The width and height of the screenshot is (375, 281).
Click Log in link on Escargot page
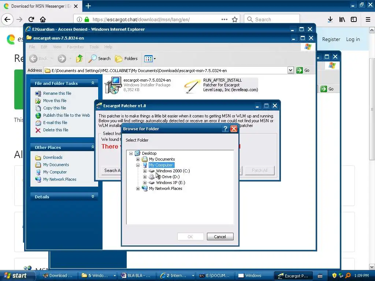coord(353,39)
